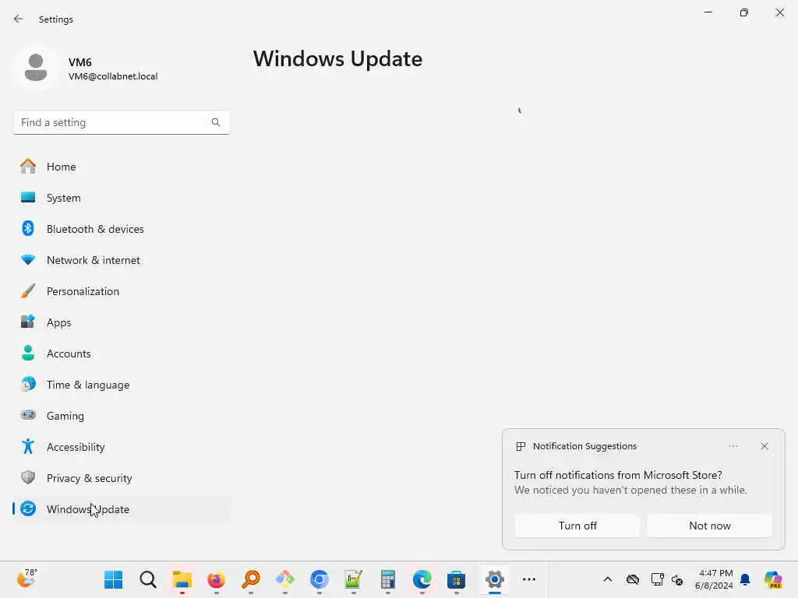Open the blue circular browser taskbar icon

320,579
